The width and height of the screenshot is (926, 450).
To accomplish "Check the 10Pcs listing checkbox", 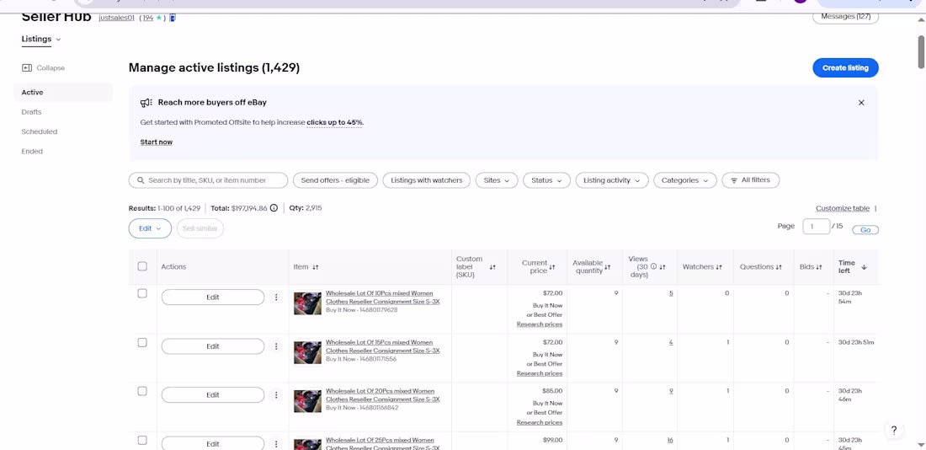I will (x=142, y=293).
